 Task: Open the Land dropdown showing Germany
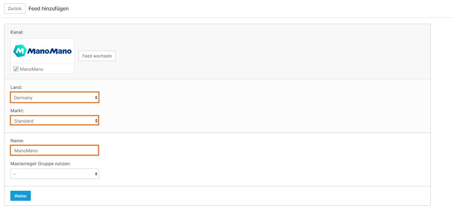point(55,97)
